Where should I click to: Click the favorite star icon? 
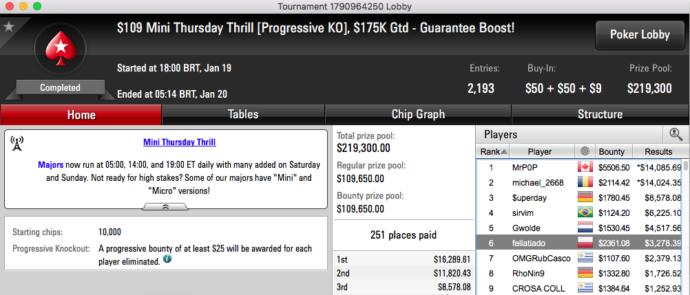coord(9,27)
